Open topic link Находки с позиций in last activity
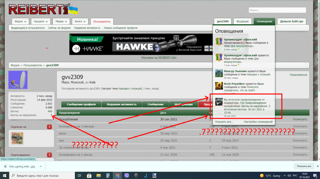Image resolution: width=320 pixels, height=179 pixels. click(x=130, y=88)
